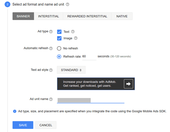Uncheck the Text ad type checkbox
Viewport: 170px width, 132px height.
(59, 32)
